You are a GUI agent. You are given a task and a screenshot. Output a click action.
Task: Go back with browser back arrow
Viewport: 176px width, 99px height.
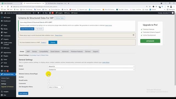point(2,7)
